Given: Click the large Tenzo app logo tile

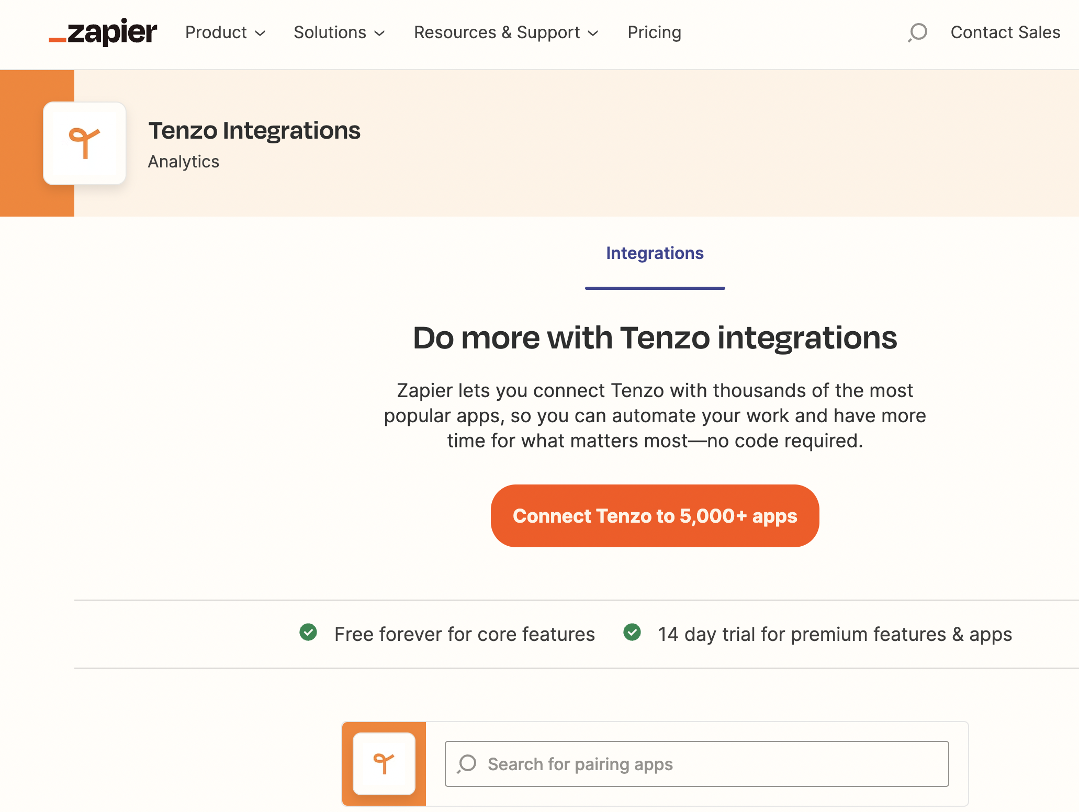Looking at the screenshot, I should tap(84, 143).
